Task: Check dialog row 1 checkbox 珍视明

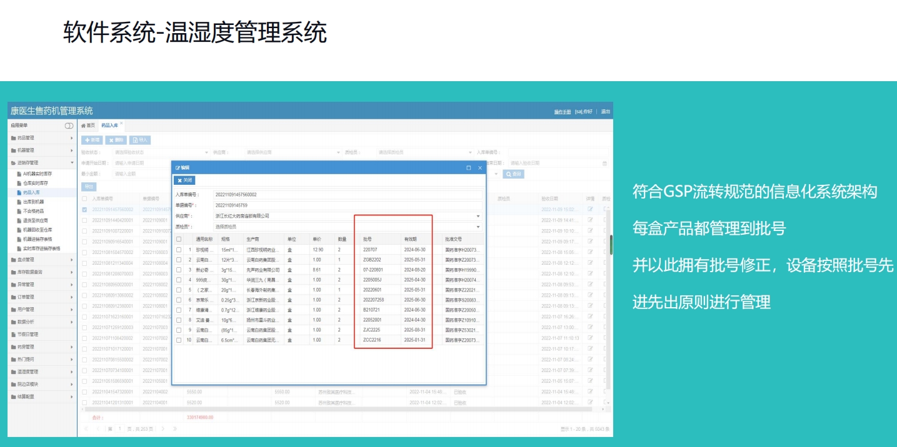Action: 179,250
